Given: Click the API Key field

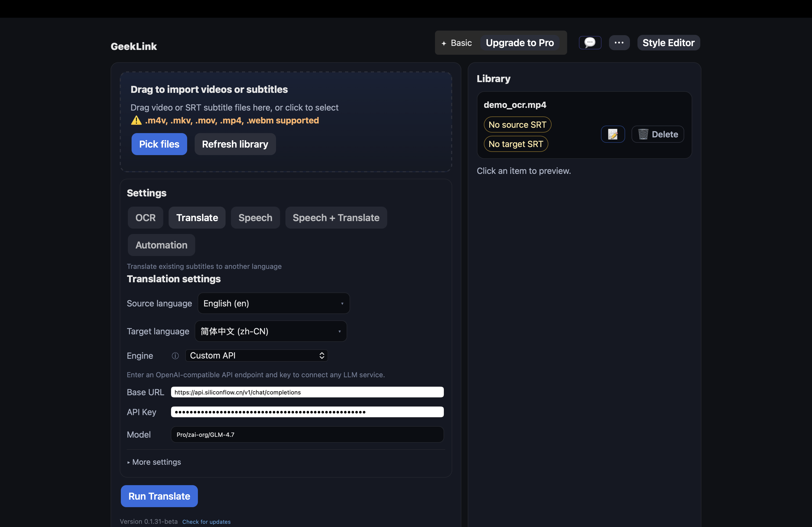Looking at the screenshot, I should pyautogui.click(x=307, y=412).
